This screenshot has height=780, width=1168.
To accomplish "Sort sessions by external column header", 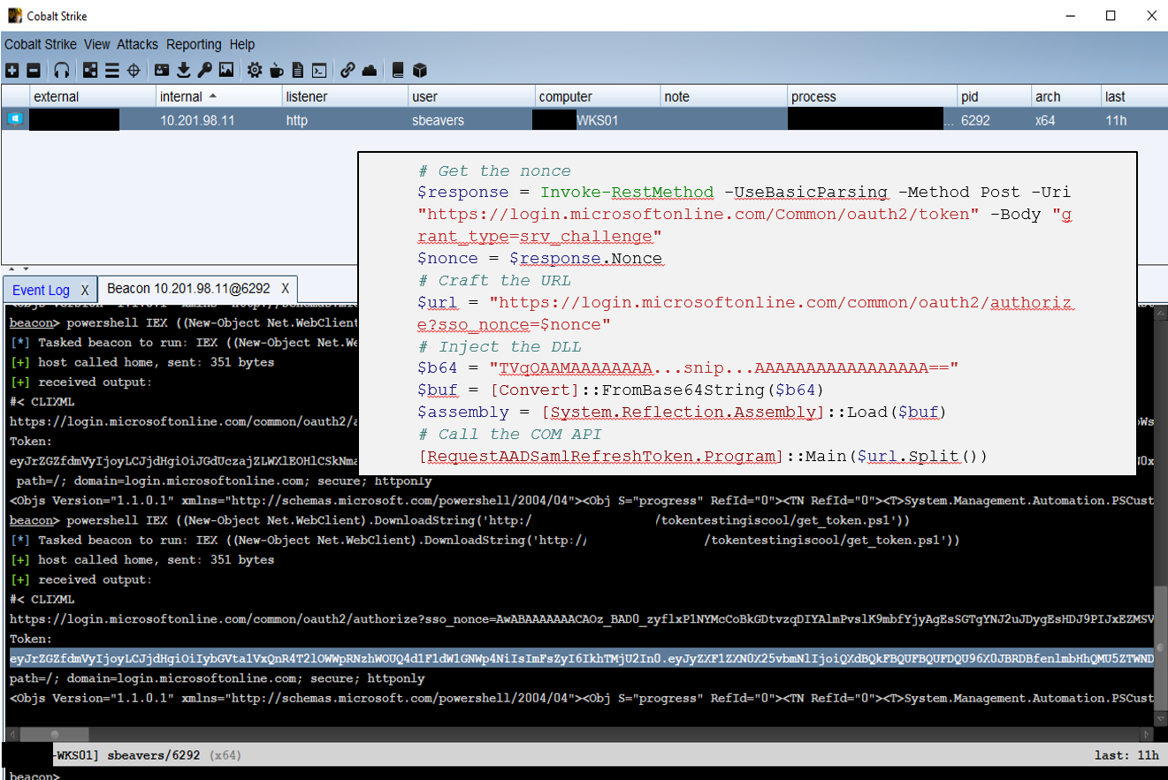I will (92, 96).
